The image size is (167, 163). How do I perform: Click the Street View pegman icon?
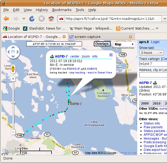[x=13, y=69]
